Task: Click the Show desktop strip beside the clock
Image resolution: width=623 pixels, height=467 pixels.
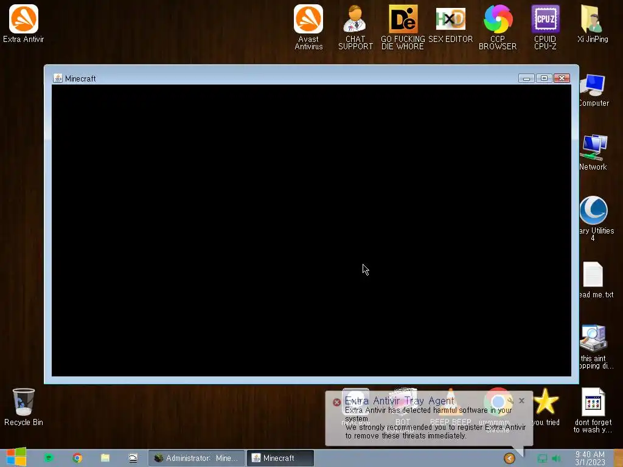Action: tap(618, 458)
